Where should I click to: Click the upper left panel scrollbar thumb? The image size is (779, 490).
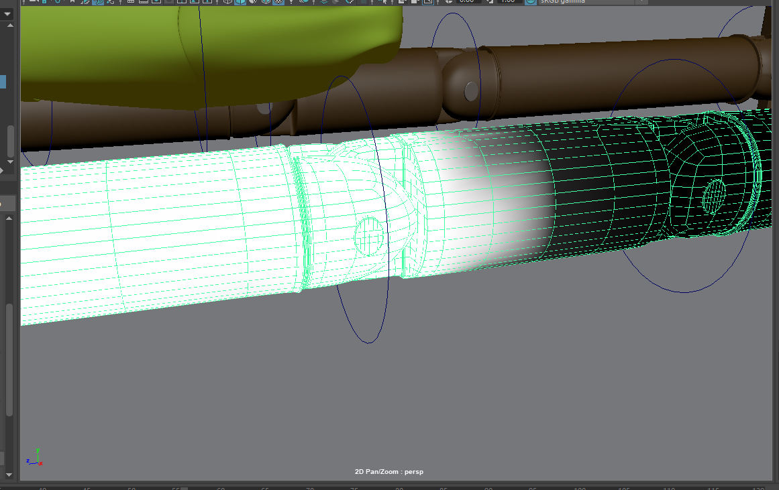(10, 141)
